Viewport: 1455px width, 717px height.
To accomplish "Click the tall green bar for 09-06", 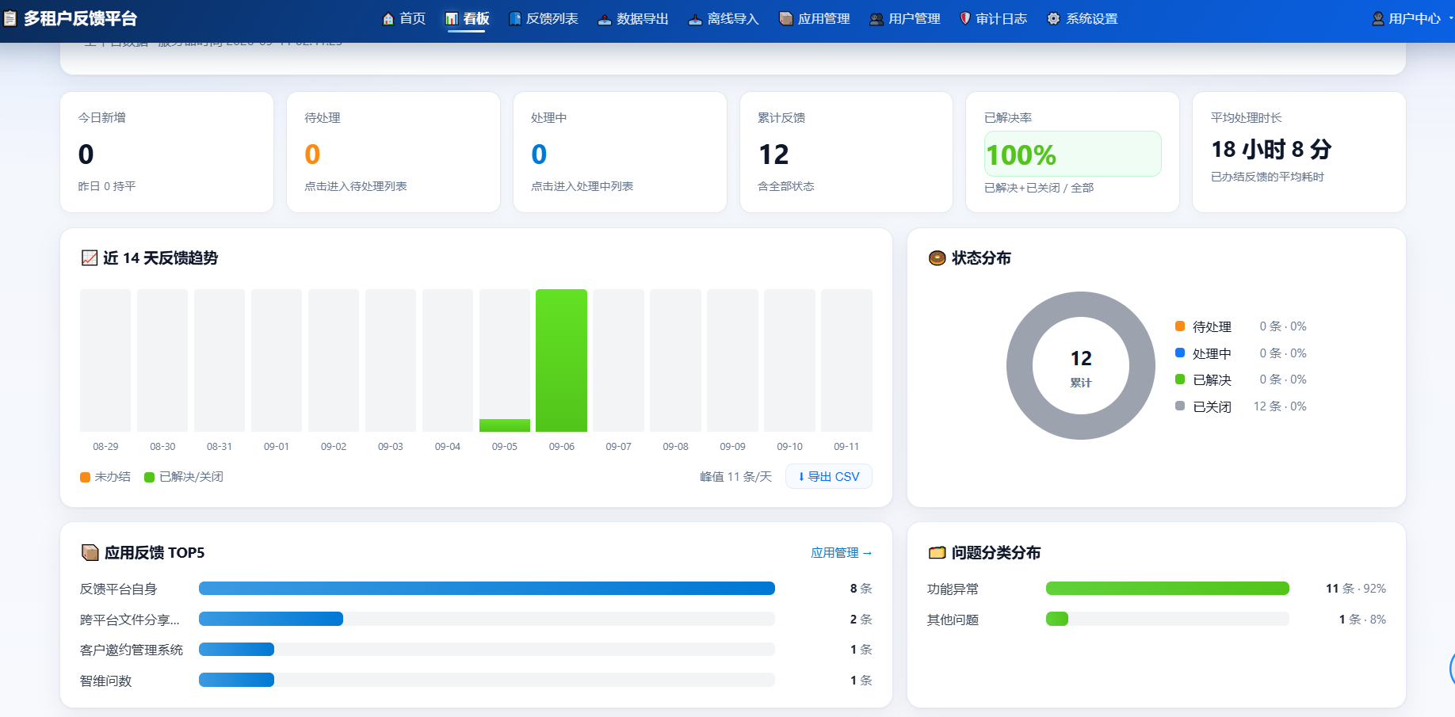I will 561,360.
